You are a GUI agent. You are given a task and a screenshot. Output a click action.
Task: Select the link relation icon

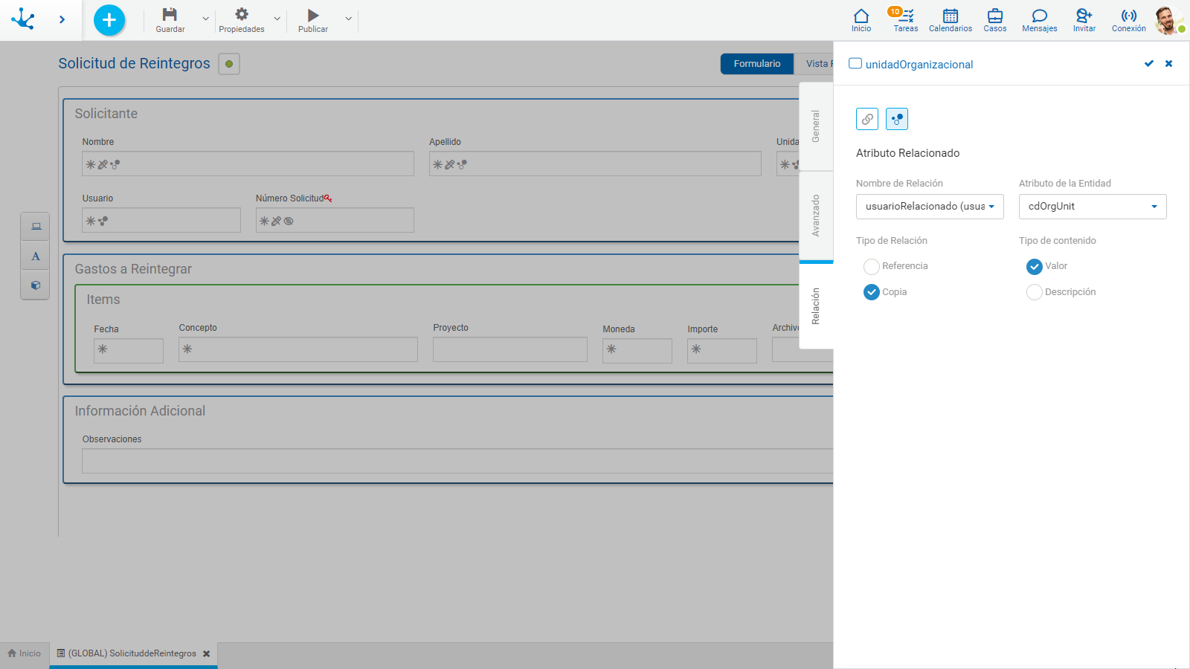pyautogui.click(x=867, y=119)
